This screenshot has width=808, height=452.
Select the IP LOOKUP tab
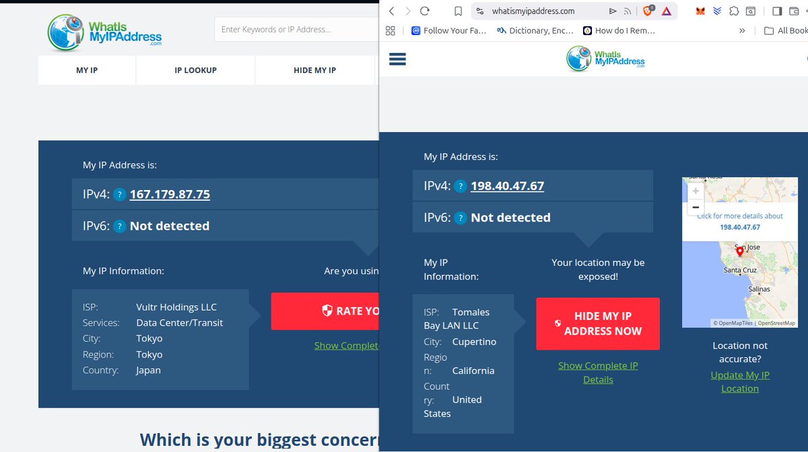(195, 70)
